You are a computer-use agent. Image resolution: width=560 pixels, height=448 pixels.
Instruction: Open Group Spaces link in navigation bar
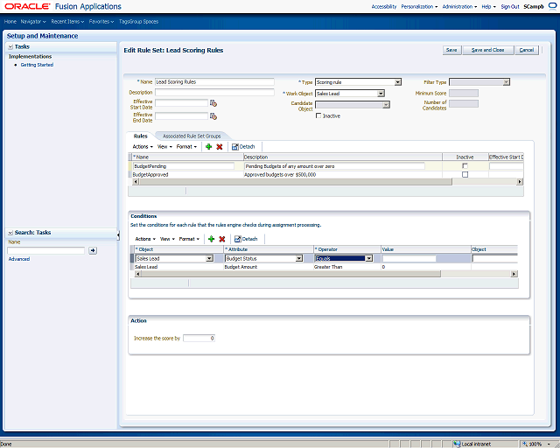point(146,21)
